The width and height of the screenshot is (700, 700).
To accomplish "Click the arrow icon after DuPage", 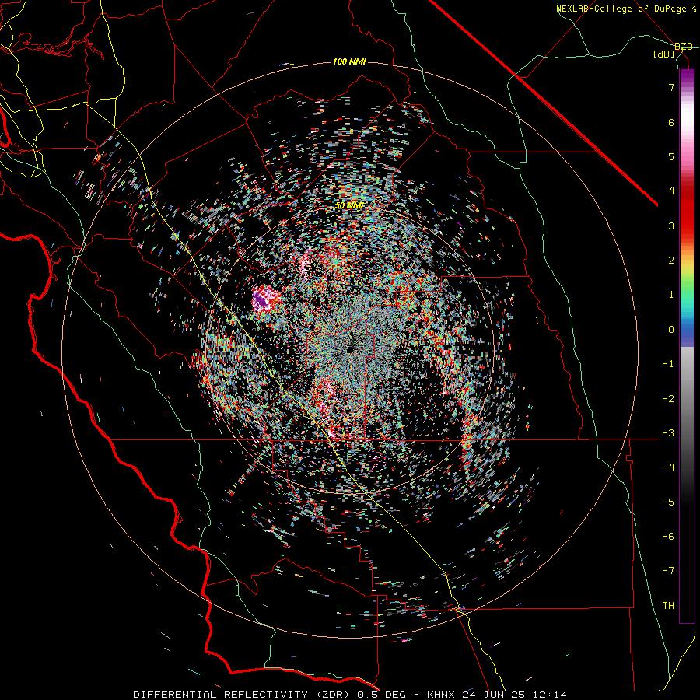I will pyautogui.click(x=693, y=8).
